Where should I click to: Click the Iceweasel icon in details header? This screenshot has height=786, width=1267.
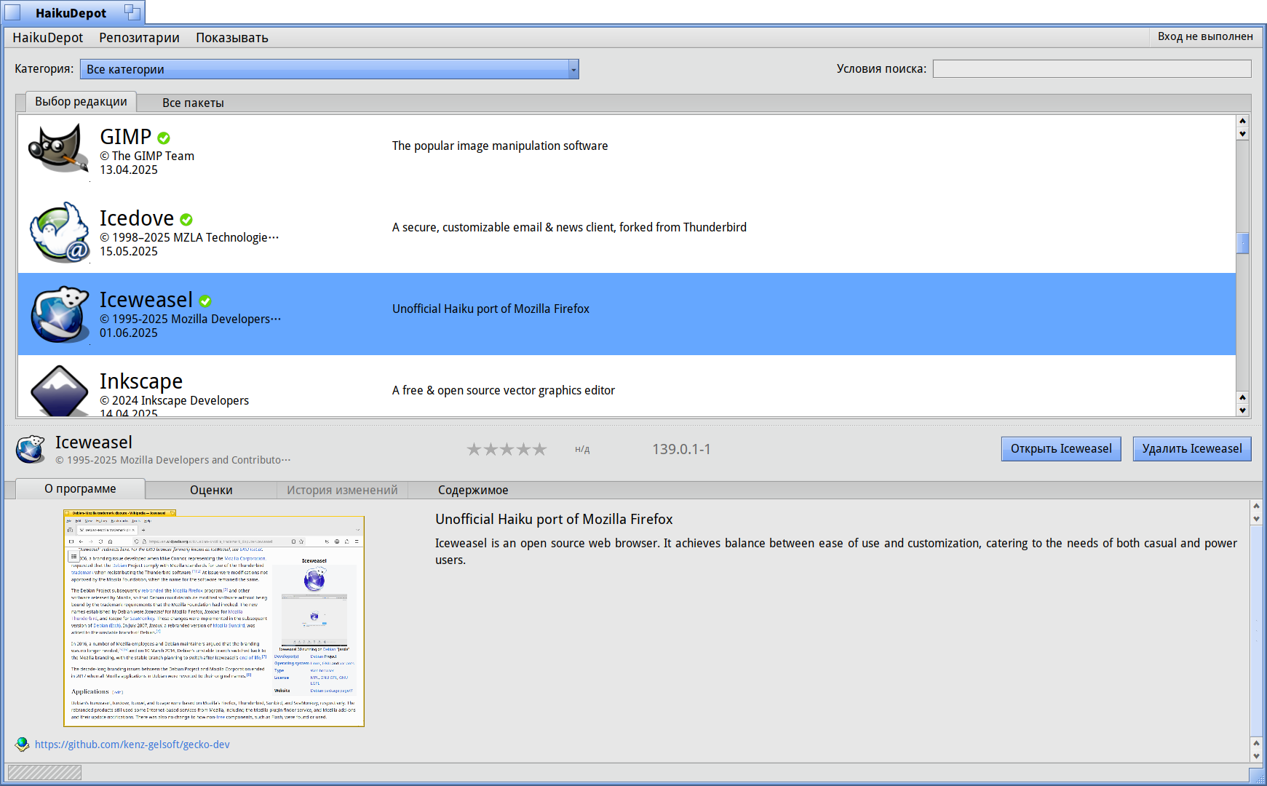point(31,449)
